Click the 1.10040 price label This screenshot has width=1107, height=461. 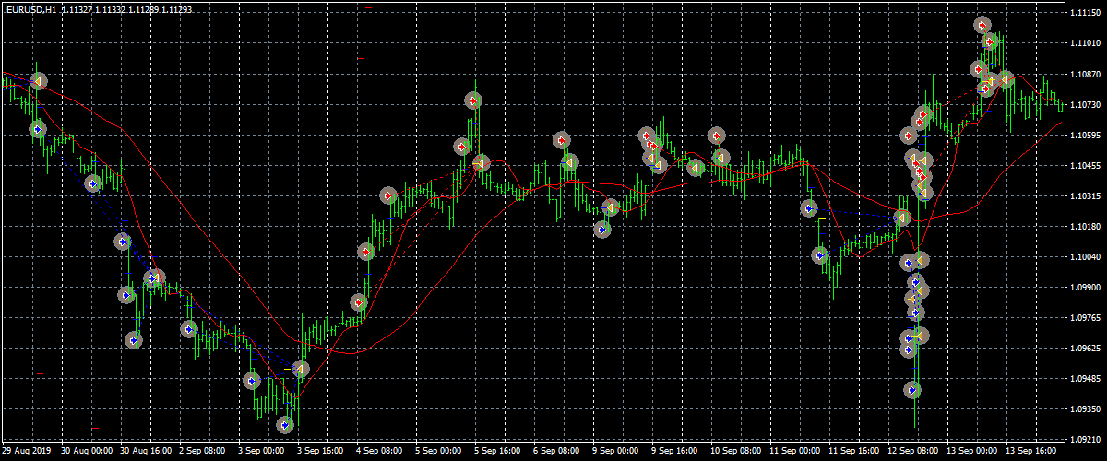[x=1085, y=257]
